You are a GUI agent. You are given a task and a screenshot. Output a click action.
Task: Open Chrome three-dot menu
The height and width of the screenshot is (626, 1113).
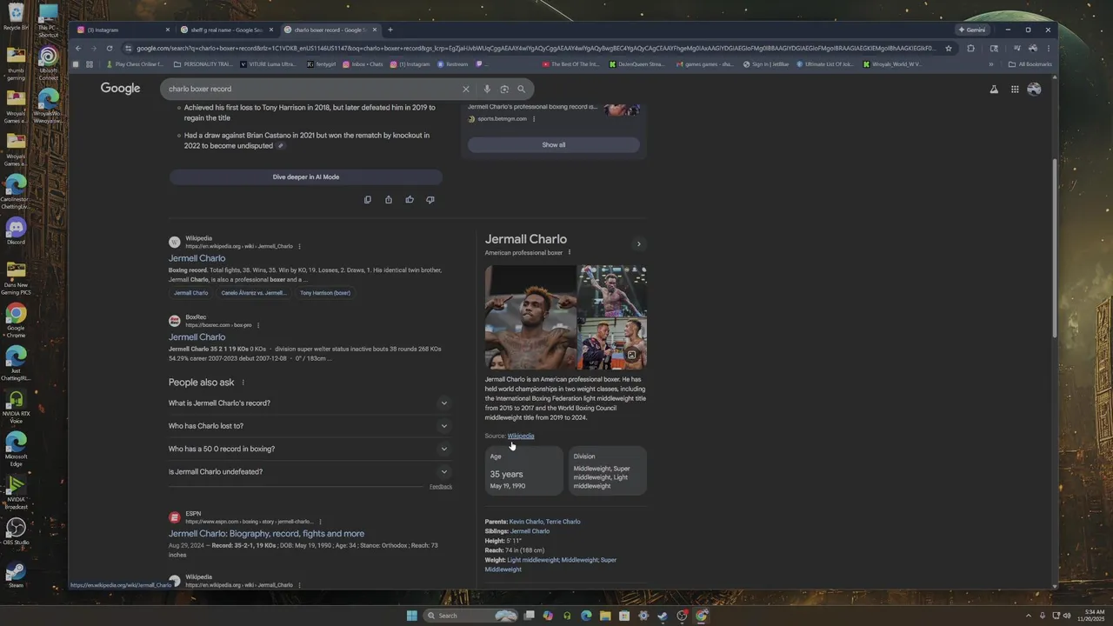point(1049,48)
